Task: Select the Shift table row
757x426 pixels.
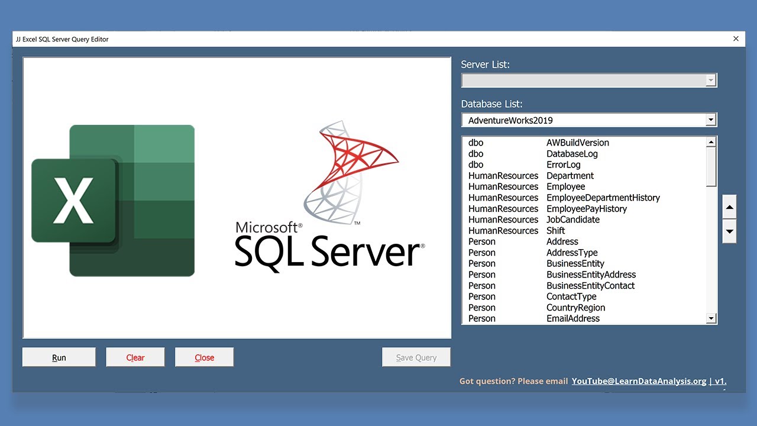Action: (x=584, y=231)
